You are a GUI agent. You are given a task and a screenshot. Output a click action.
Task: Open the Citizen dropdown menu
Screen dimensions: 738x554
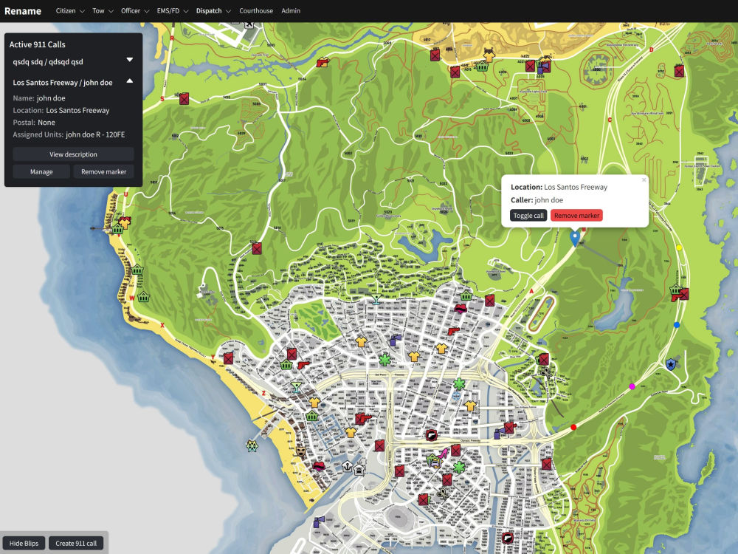pyautogui.click(x=70, y=11)
